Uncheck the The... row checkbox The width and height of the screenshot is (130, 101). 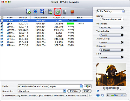tap(2, 39)
